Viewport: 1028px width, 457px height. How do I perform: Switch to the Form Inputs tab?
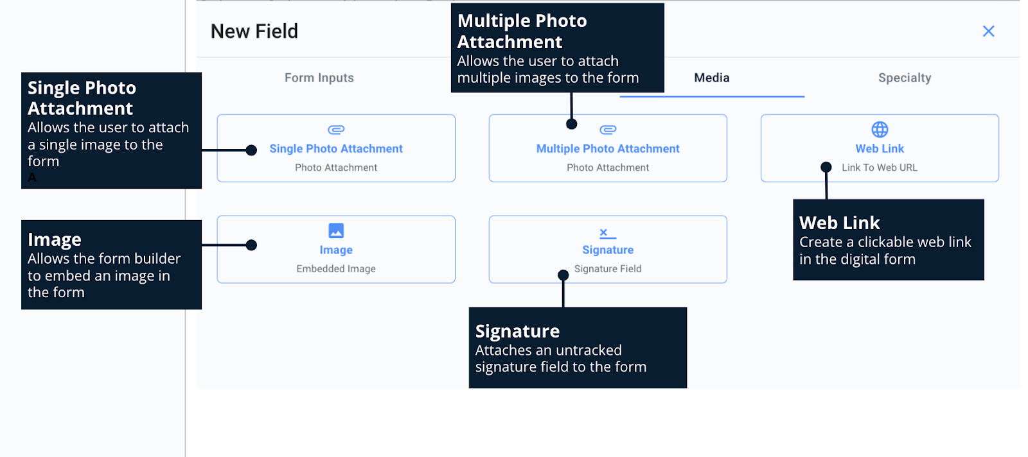point(319,78)
